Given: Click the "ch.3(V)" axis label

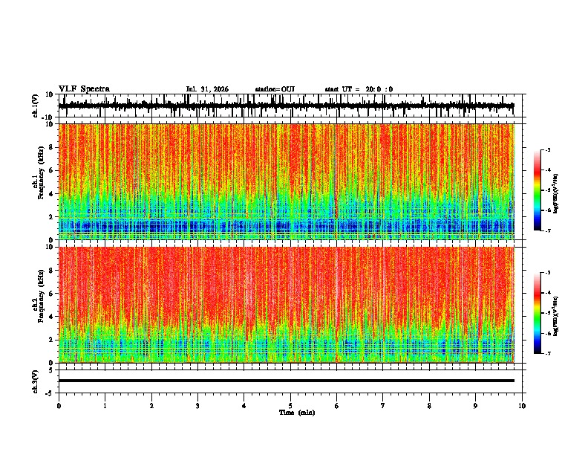Looking at the screenshot, I should 35,382.
